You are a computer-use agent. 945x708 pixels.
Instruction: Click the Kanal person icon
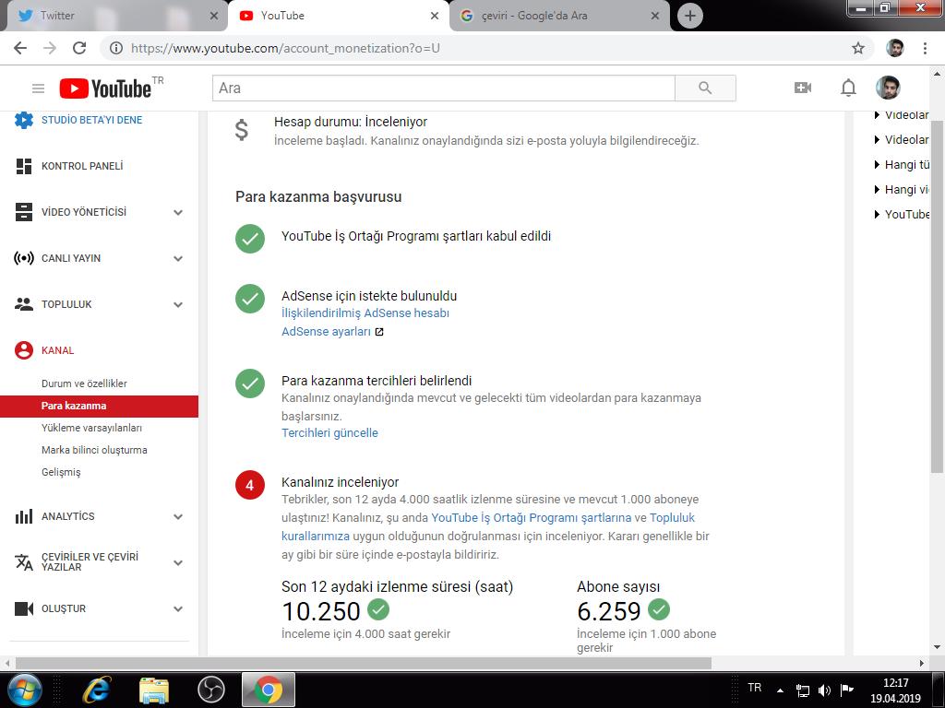click(23, 350)
